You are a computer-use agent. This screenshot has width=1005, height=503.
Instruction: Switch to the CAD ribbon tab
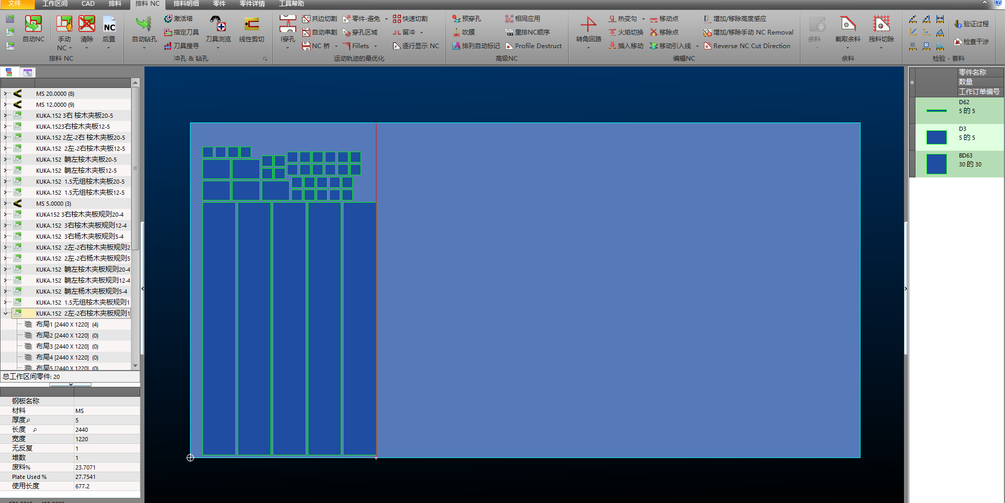pos(88,4)
